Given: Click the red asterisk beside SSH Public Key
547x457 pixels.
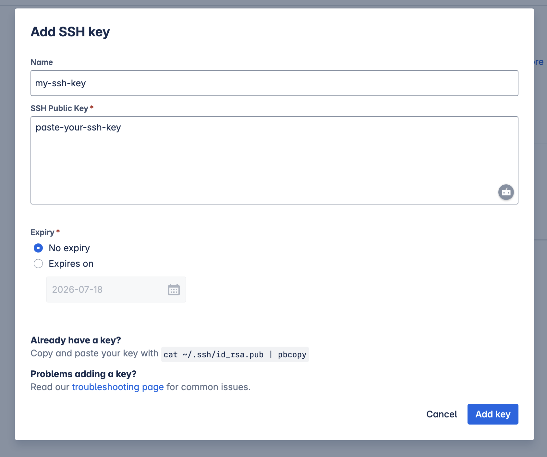Looking at the screenshot, I should (92, 107).
